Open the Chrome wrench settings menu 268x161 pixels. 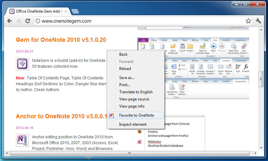258,21
